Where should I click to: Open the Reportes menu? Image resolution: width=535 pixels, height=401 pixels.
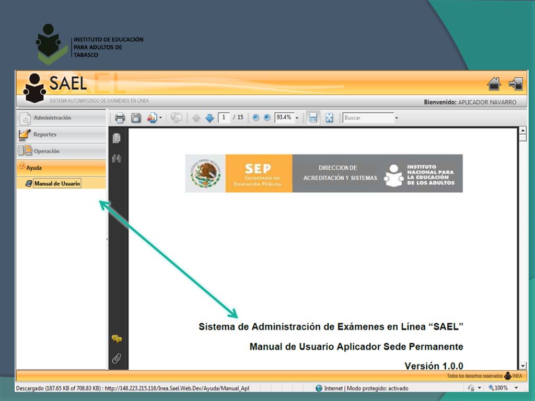(61, 135)
